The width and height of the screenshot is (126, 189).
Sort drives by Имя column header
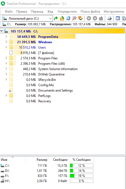tap(13, 159)
